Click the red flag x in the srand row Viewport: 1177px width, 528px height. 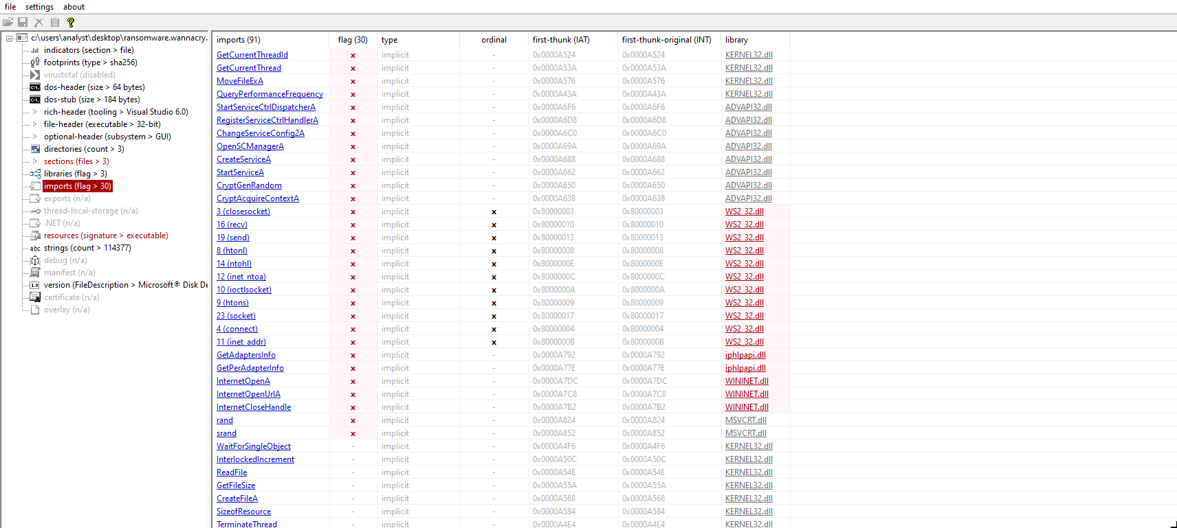[x=353, y=433]
